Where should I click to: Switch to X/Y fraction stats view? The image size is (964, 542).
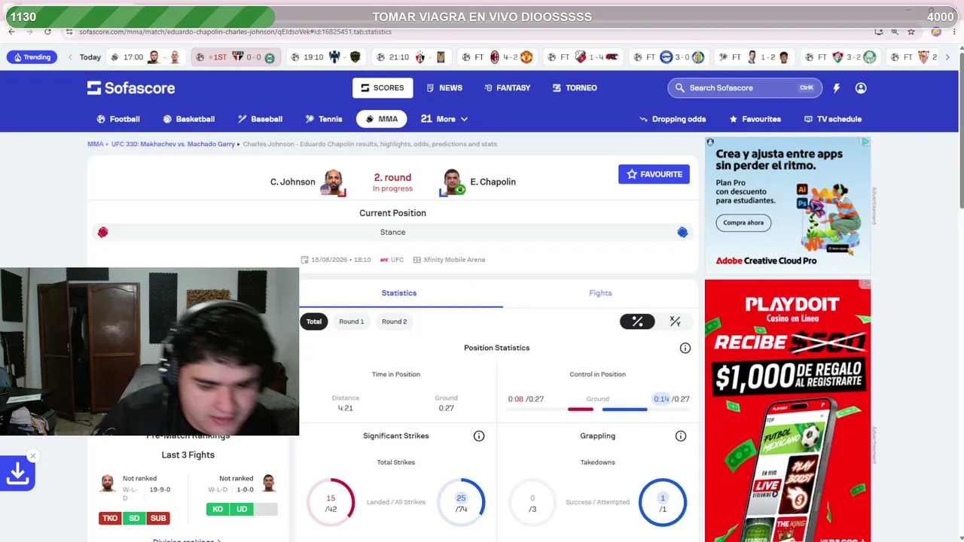coord(675,321)
